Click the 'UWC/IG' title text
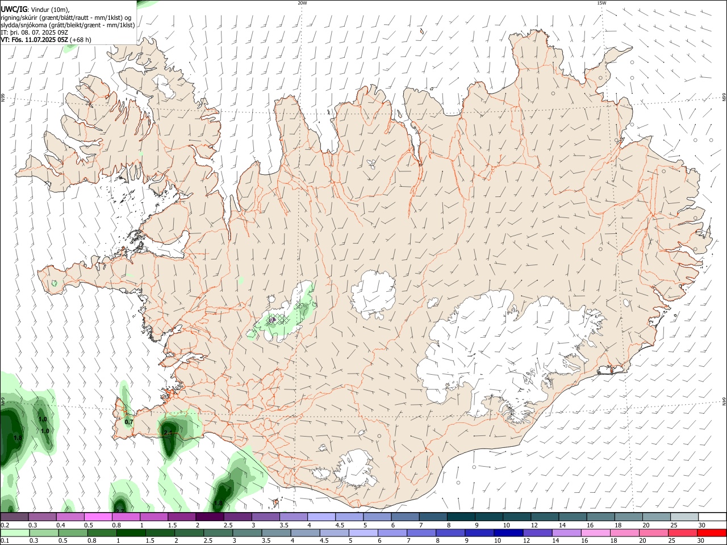The height and width of the screenshot is (545, 727). point(14,10)
